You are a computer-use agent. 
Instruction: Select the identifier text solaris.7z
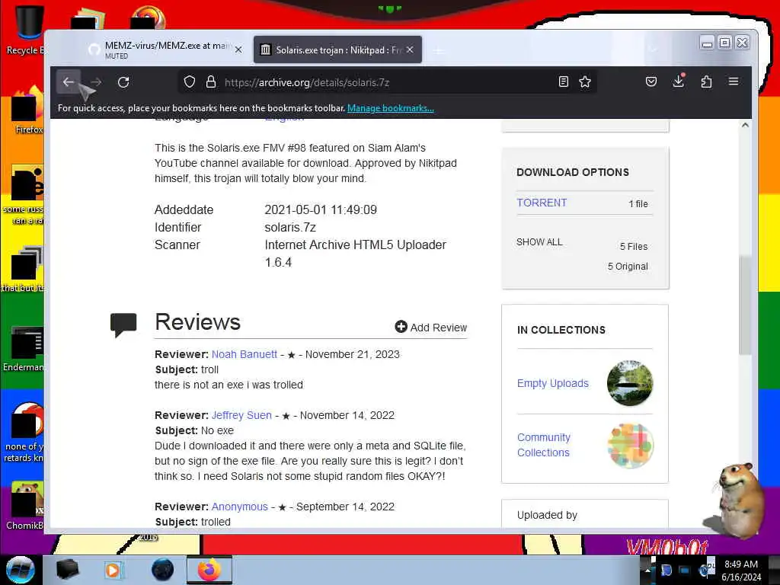[290, 227]
